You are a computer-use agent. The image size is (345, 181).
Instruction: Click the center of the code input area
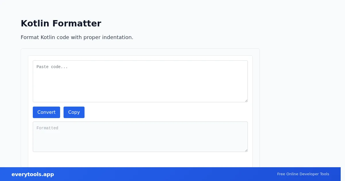[140, 81]
